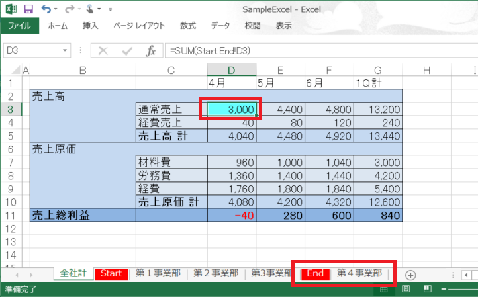Open touch mode dropdown arrow
The height and width of the screenshot is (297, 478).
pyautogui.click(x=99, y=9)
